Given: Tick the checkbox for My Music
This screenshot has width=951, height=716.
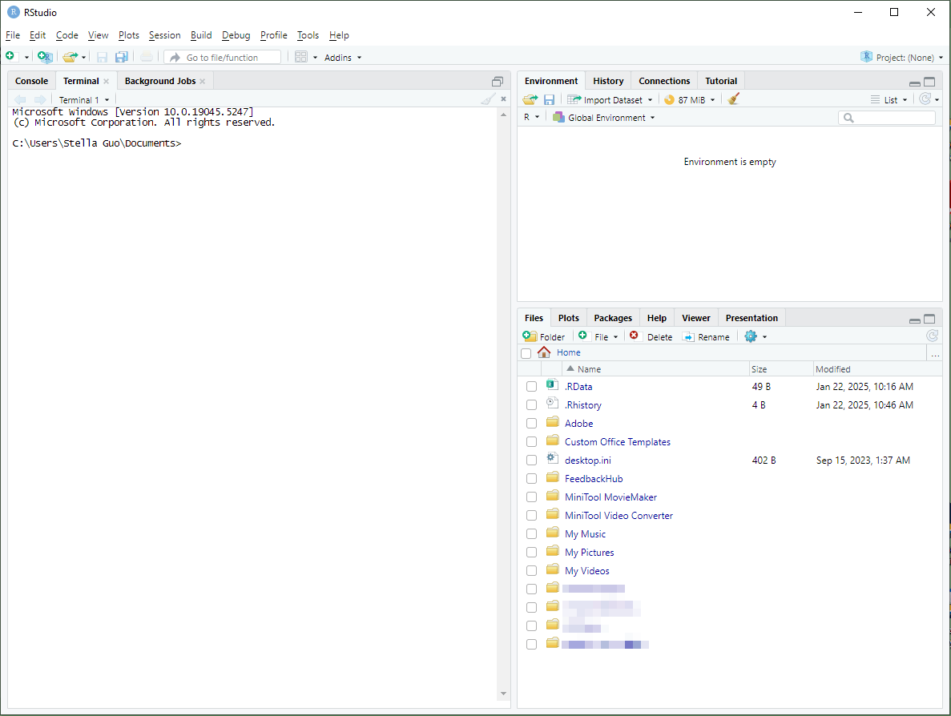Looking at the screenshot, I should click(x=531, y=533).
